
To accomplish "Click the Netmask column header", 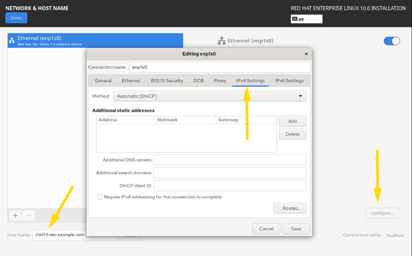I will pyautogui.click(x=186, y=120).
